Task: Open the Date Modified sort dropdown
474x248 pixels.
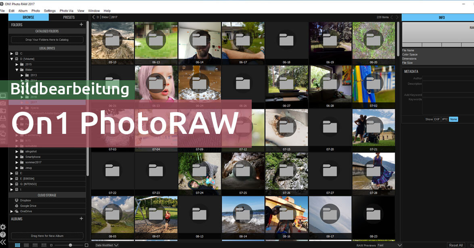Action: point(107,245)
